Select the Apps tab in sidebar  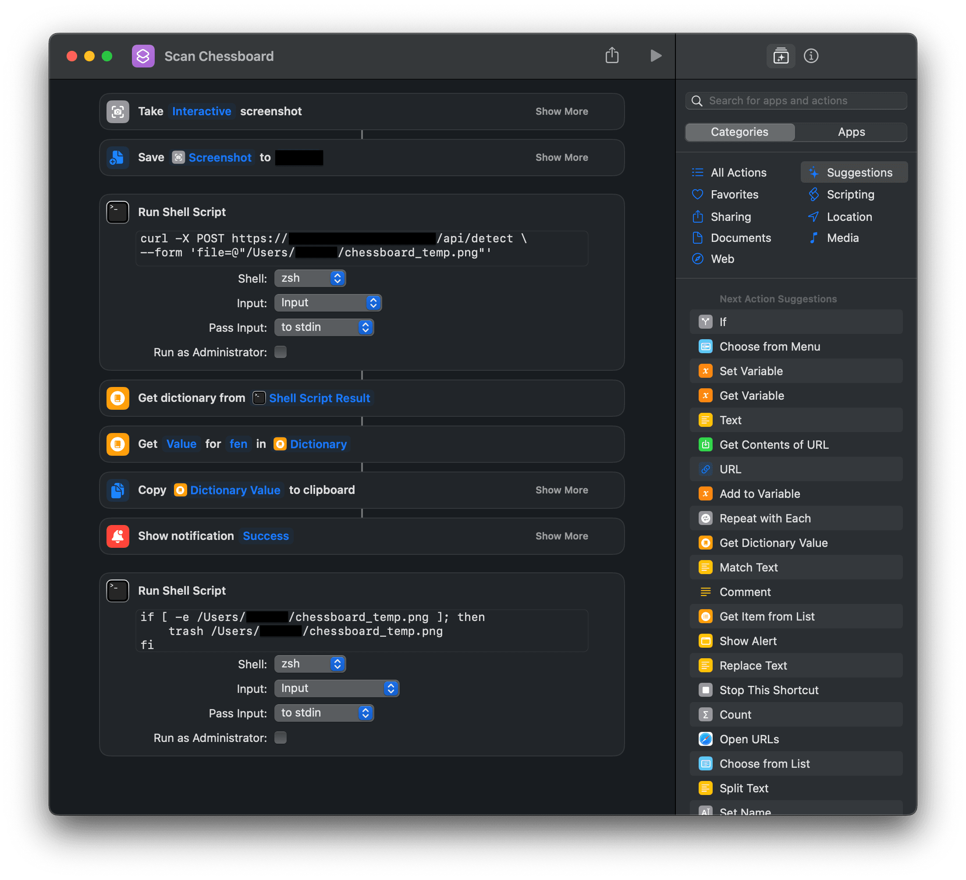(x=852, y=131)
